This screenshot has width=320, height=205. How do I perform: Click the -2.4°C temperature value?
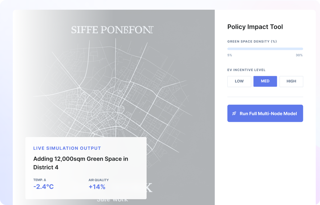(43, 187)
